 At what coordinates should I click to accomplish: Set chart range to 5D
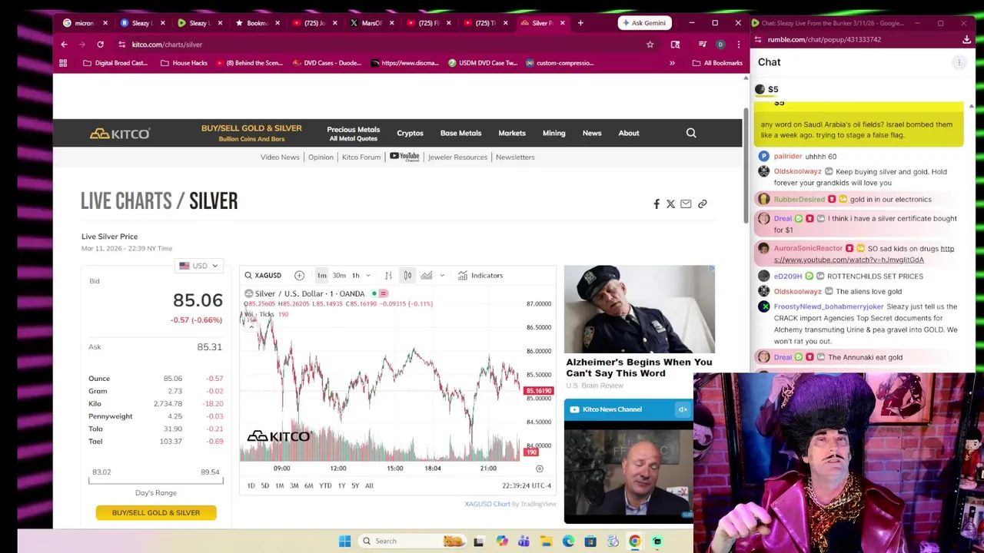pos(264,485)
